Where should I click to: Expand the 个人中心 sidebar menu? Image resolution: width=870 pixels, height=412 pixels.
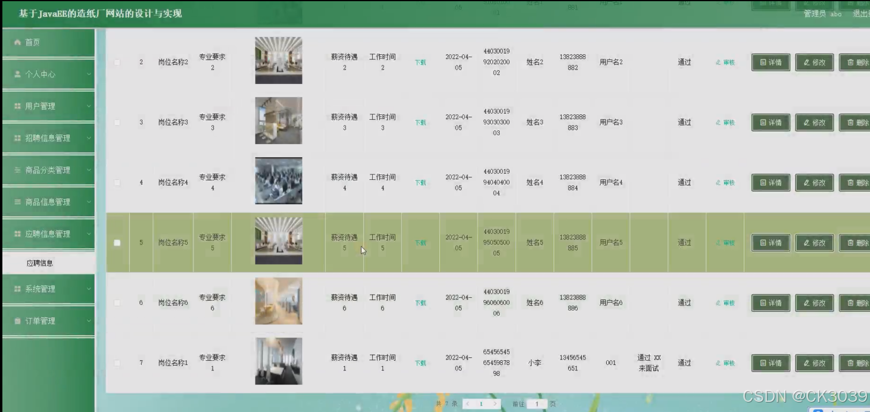click(x=48, y=74)
